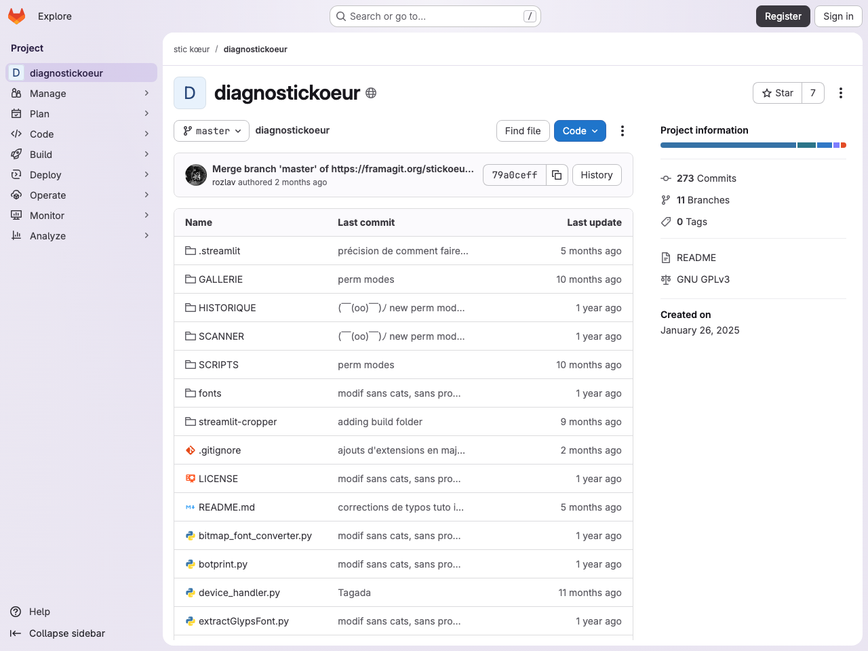Click the Search or go to field
868x651 pixels.
point(434,16)
